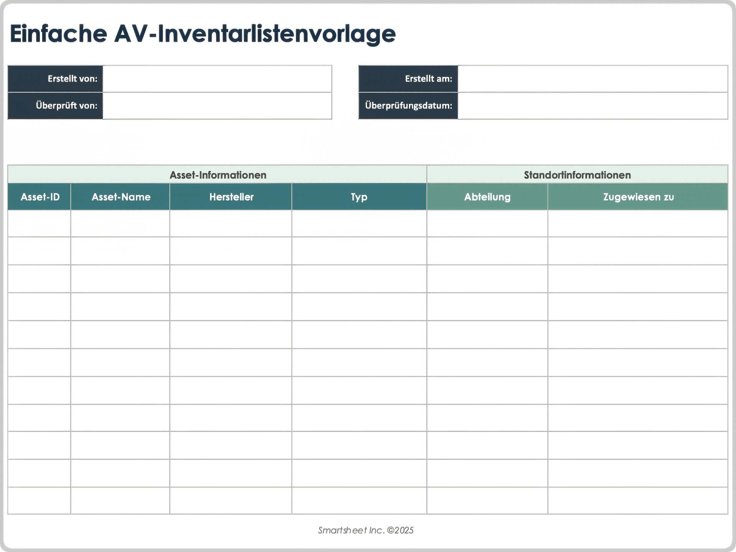Click the 'Überprüft von' input field
Image resolution: width=736 pixels, height=552 pixels.
(217, 106)
